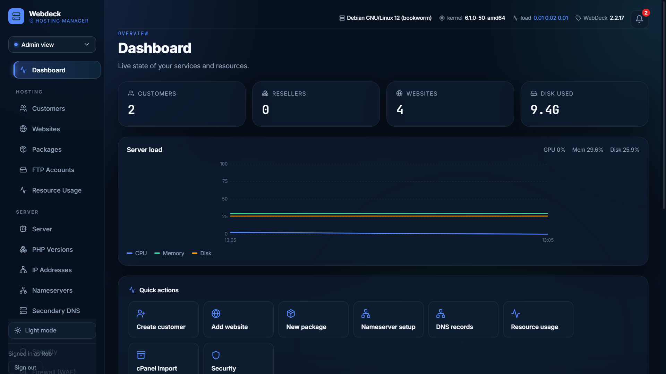The width and height of the screenshot is (666, 374).
Task: Click the Security shield icon in quick actions
Action: (216, 355)
